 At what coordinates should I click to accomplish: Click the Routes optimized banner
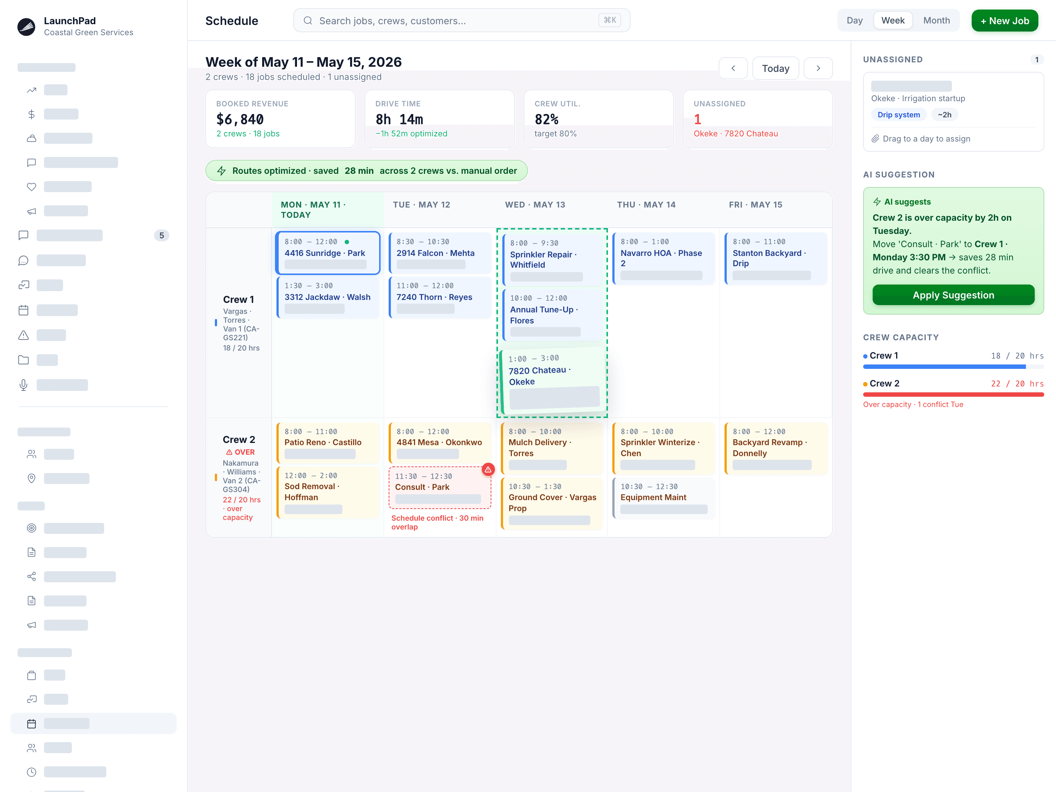click(x=366, y=170)
